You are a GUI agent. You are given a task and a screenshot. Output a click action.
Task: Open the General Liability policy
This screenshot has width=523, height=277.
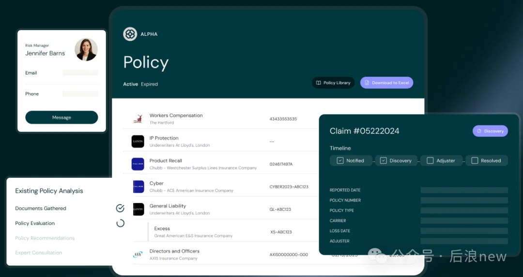click(168, 206)
